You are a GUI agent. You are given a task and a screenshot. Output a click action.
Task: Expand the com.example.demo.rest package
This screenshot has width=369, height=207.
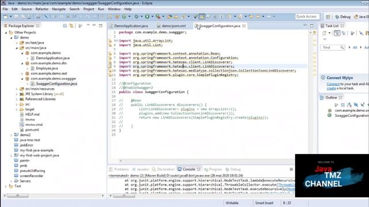coord(22,74)
